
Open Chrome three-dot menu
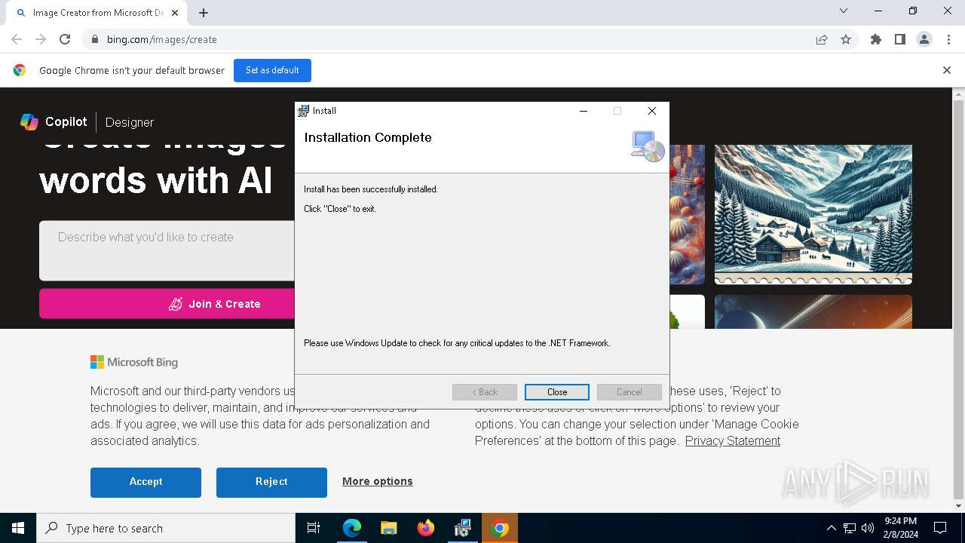click(x=948, y=39)
